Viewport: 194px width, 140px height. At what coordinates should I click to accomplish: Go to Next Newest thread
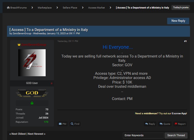[x=36, y=134]
